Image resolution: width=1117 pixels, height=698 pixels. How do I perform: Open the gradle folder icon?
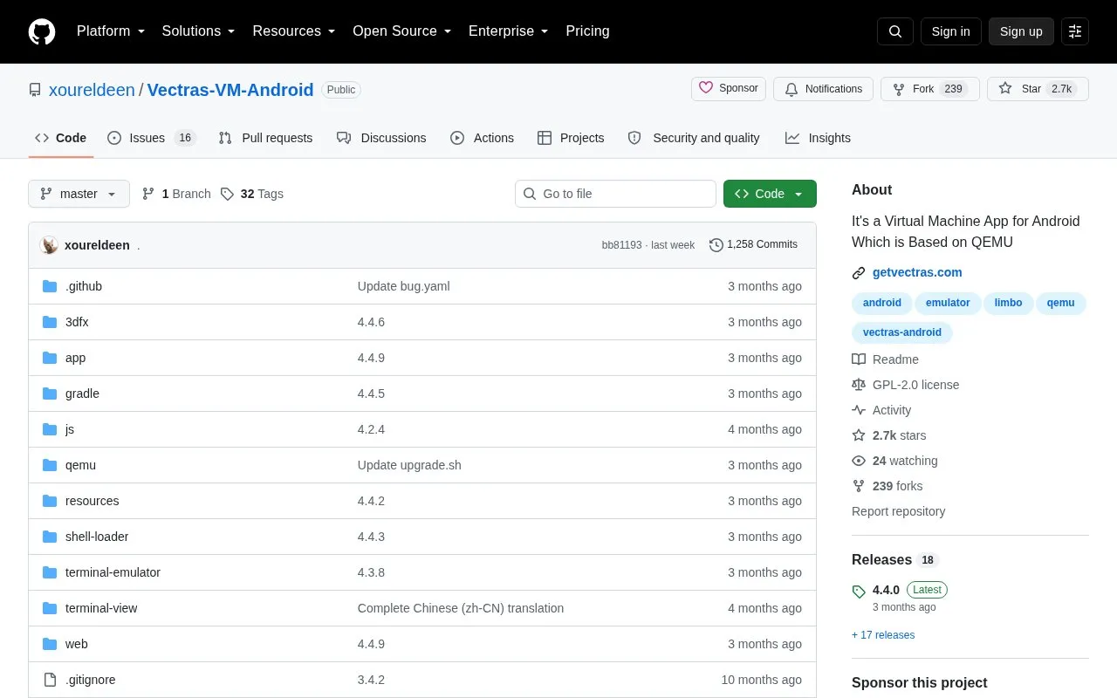pos(50,393)
